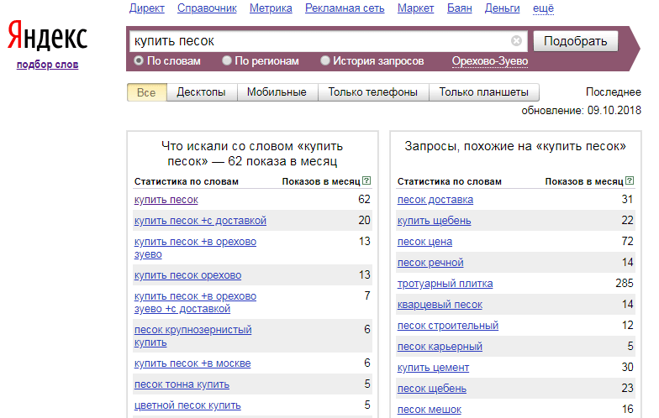Open the "Деньги" top link

click(503, 8)
